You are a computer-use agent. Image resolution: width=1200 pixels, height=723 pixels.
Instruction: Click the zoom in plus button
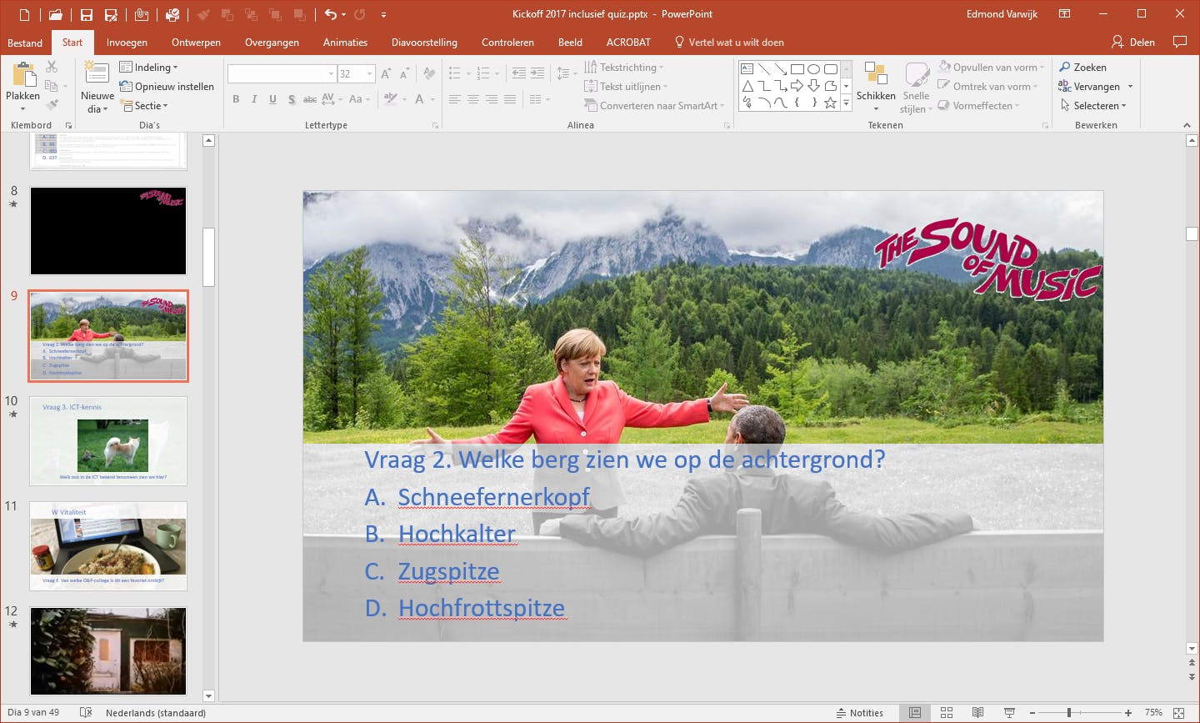pos(1128,713)
